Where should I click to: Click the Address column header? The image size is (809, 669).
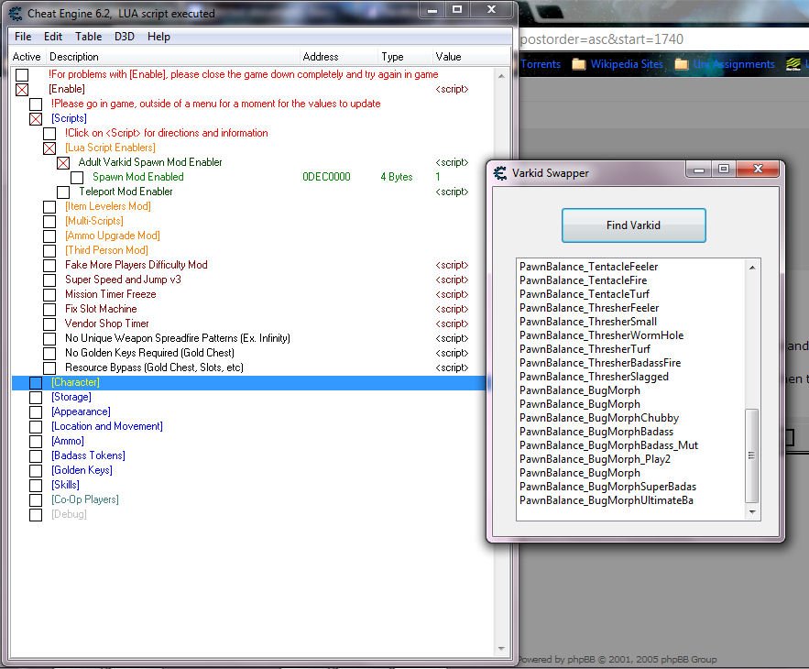(x=339, y=57)
